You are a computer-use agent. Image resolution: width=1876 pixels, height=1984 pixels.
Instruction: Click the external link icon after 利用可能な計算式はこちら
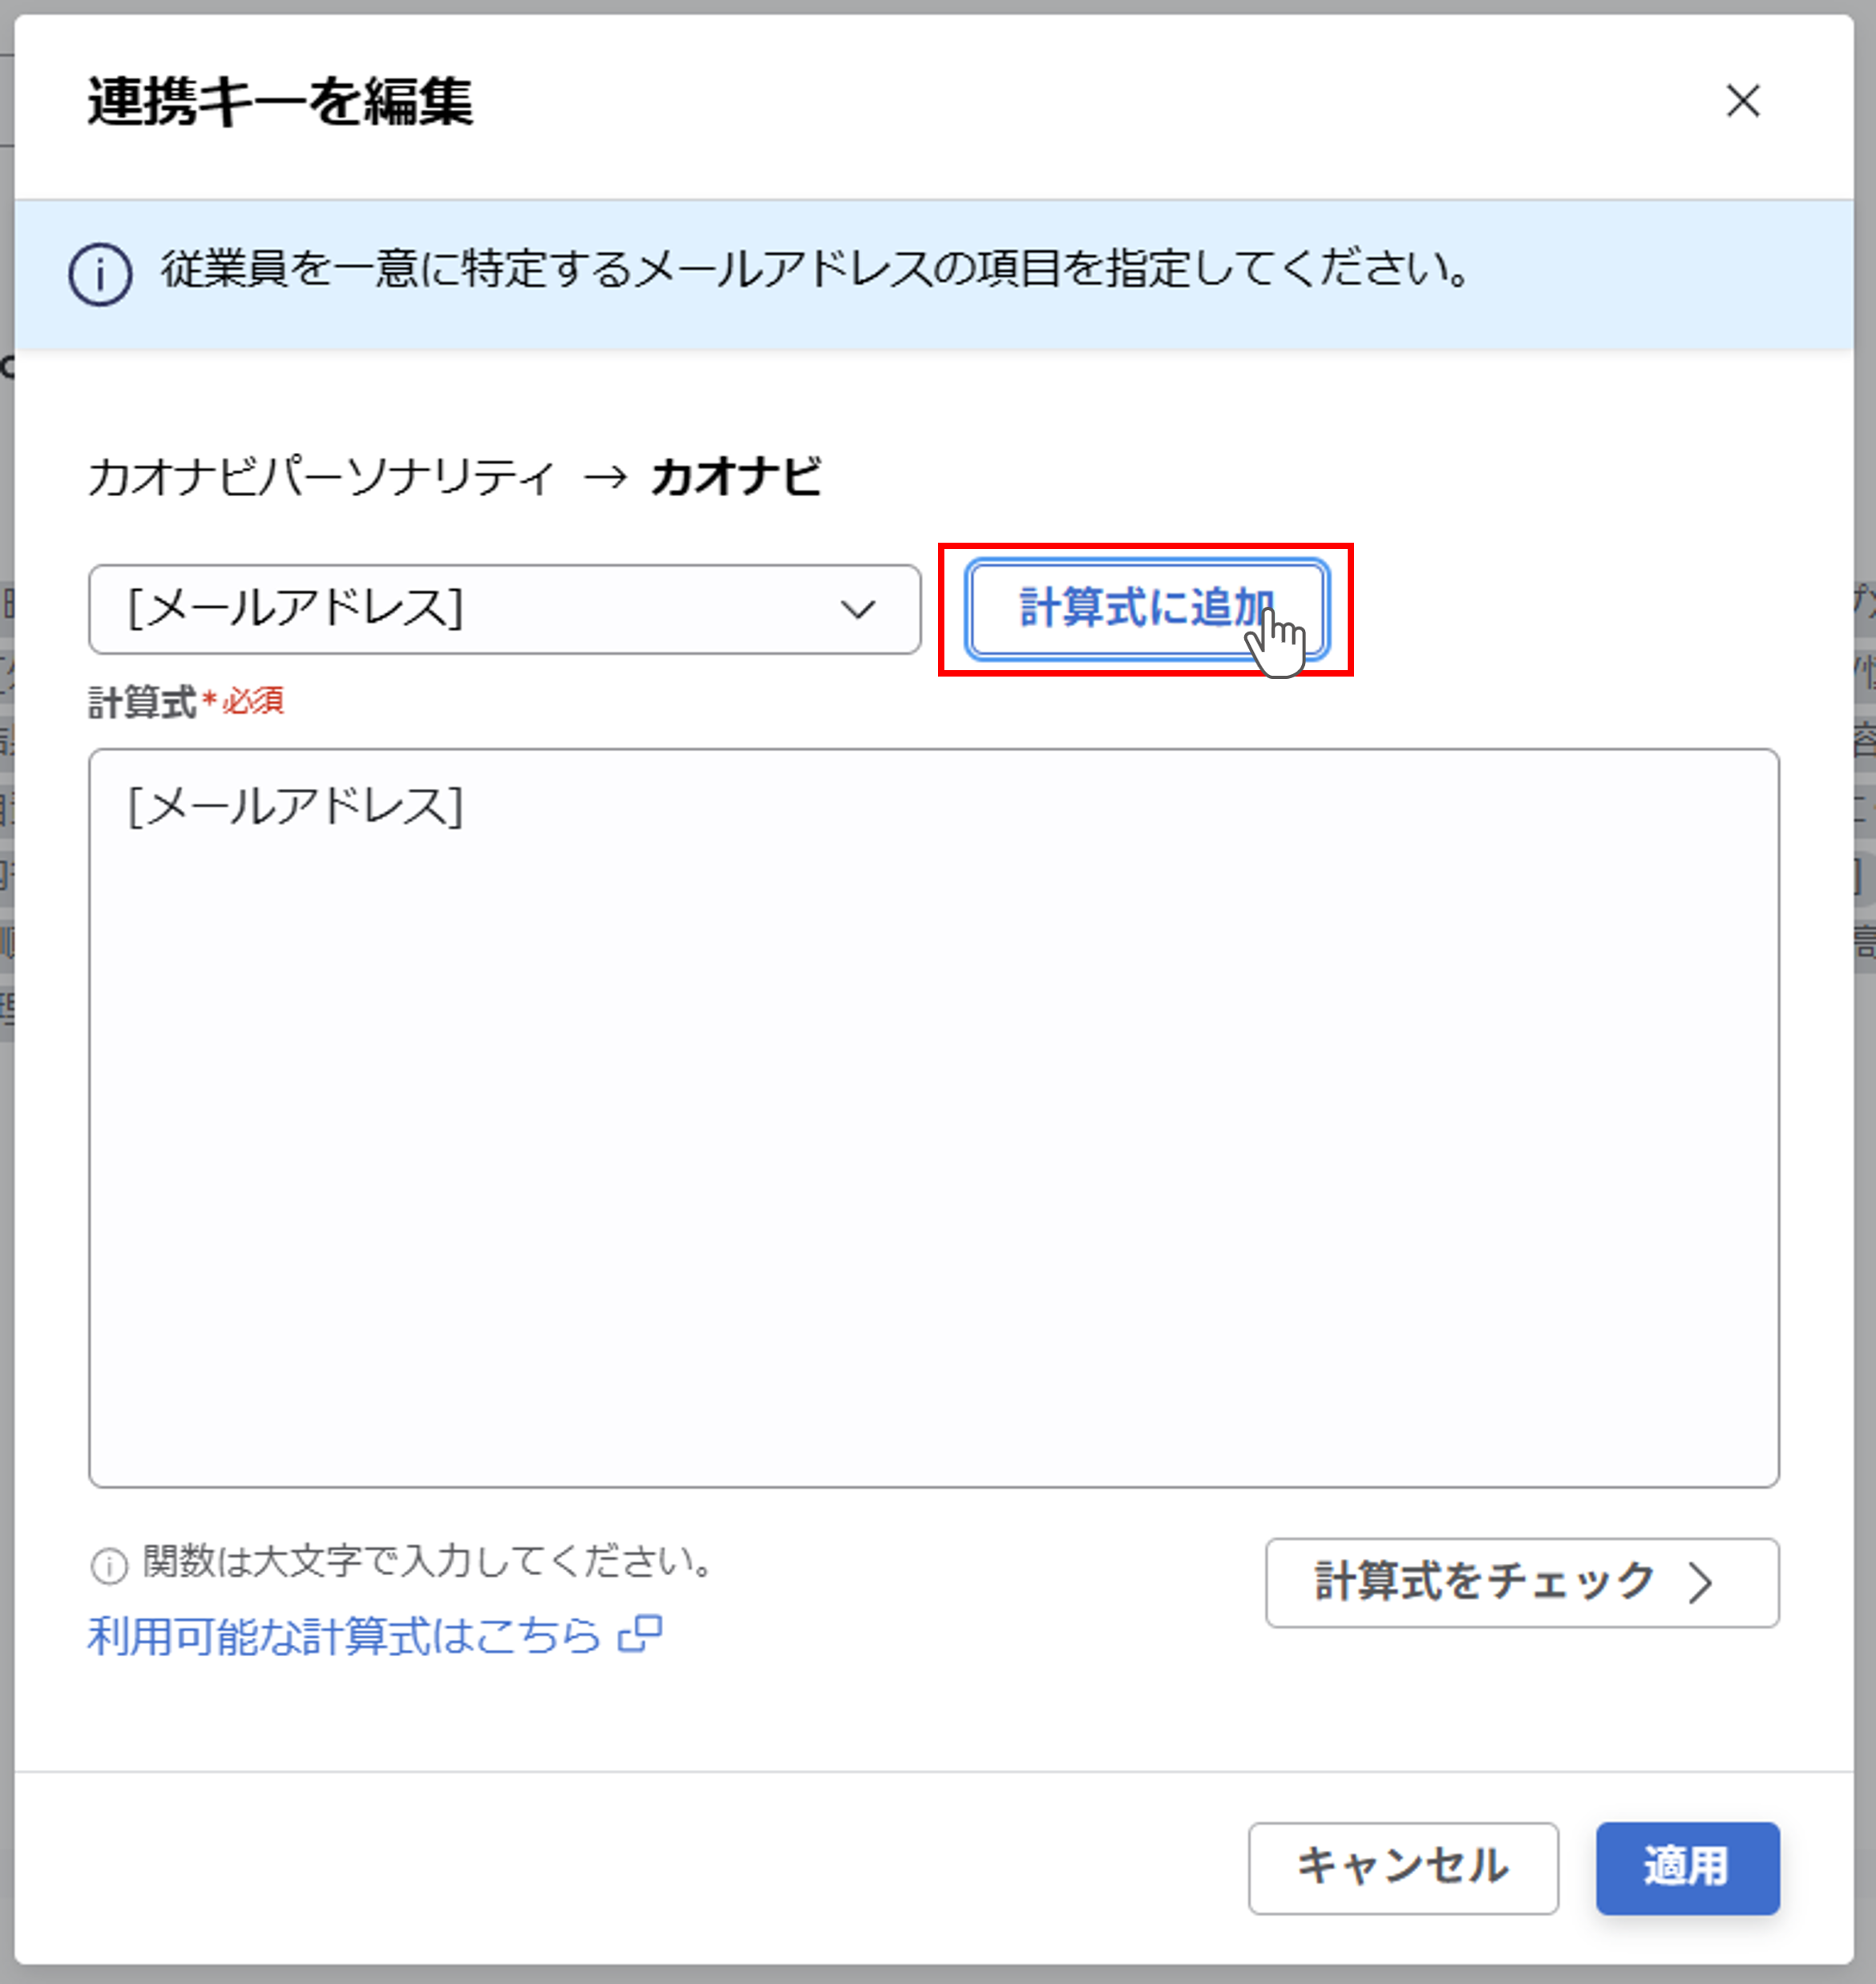pyautogui.click(x=640, y=1634)
